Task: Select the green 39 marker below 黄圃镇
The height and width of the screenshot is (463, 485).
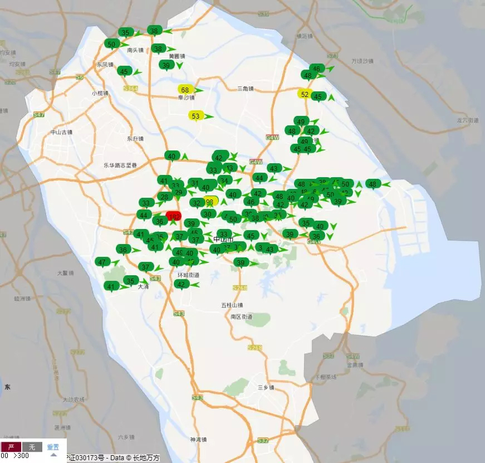Action: 166,65
